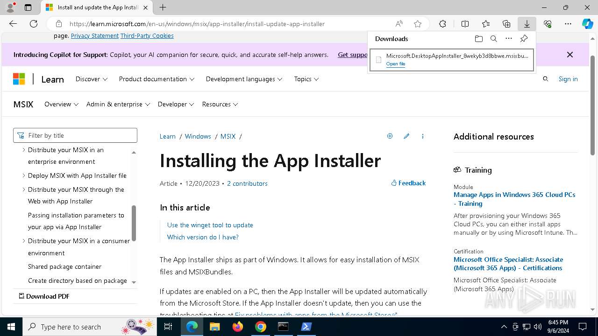Open Copilot sidebar icon
This screenshot has height=336, width=598.
[x=587, y=24]
